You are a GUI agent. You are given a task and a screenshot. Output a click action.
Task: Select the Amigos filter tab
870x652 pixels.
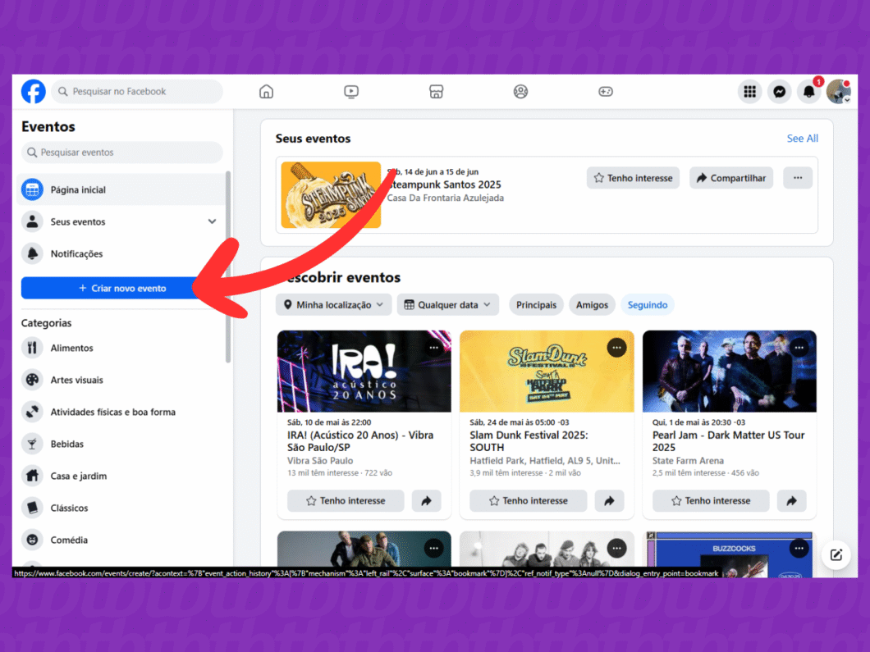pos(592,305)
